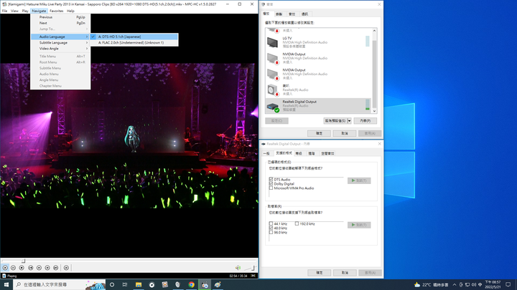Click the status bar icon next to Playing

tap(4, 276)
